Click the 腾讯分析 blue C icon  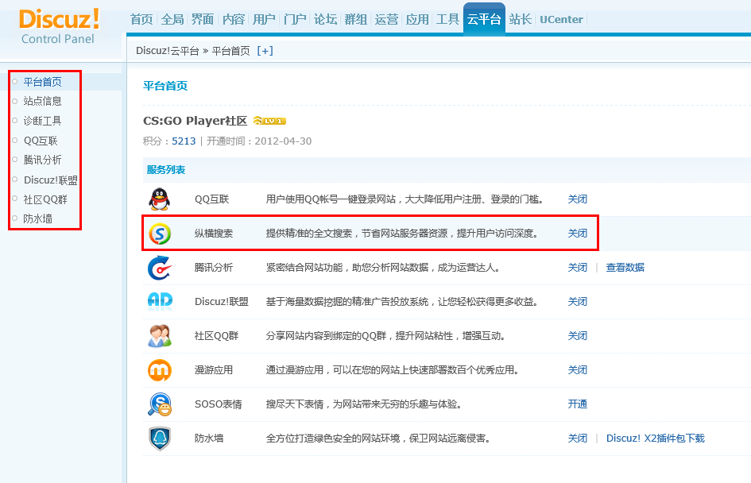(x=160, y=268)
